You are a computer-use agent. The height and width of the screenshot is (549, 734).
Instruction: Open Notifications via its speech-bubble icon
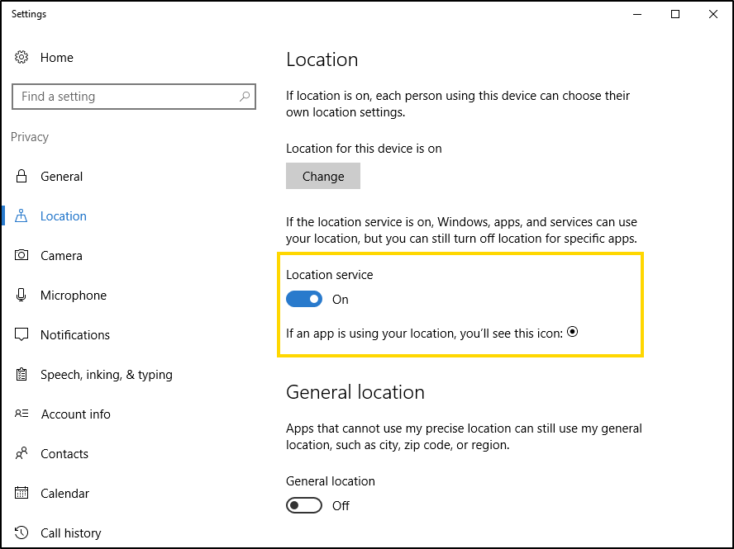coord(21,334)
